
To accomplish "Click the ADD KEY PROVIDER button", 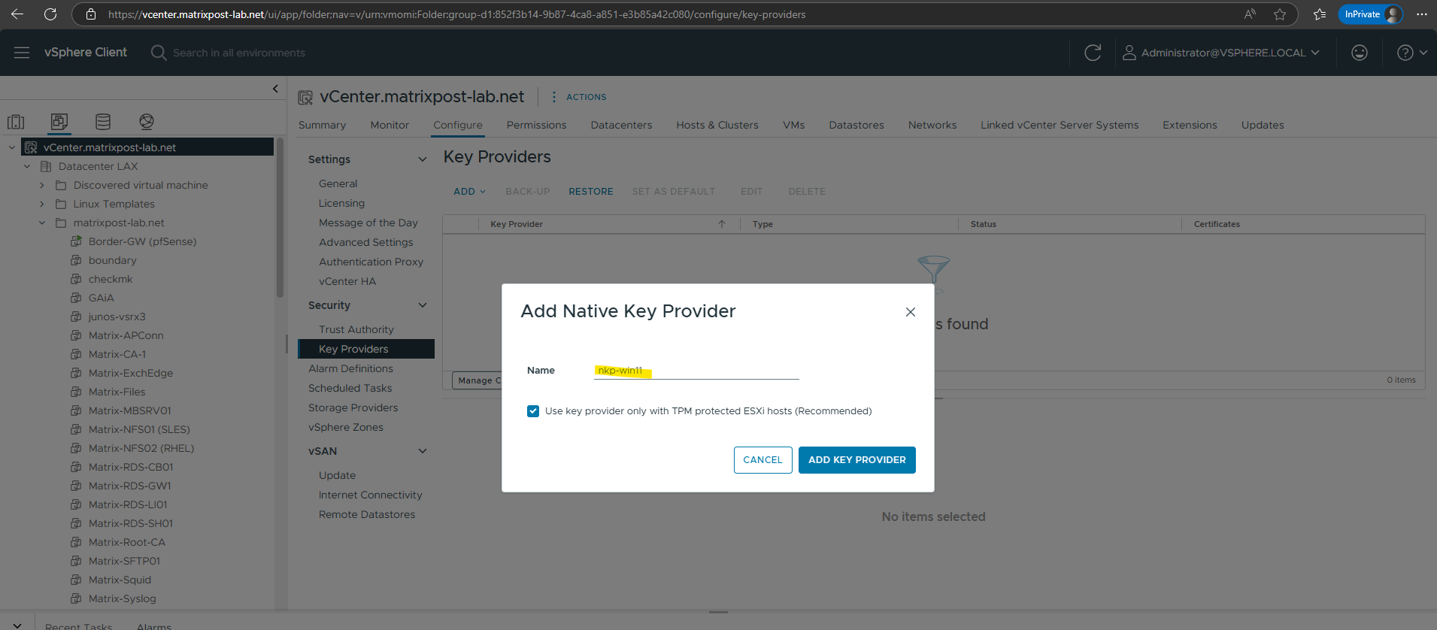I will [857, 460].
